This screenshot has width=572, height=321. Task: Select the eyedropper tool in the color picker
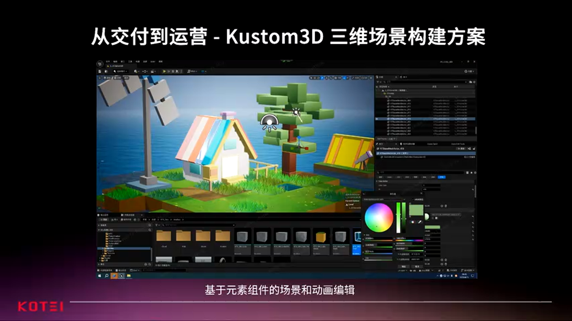click(x=419, y=222)
